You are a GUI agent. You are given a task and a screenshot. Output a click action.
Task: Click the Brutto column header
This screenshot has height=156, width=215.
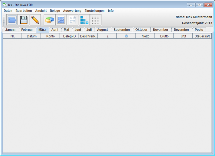coord(164,36)
